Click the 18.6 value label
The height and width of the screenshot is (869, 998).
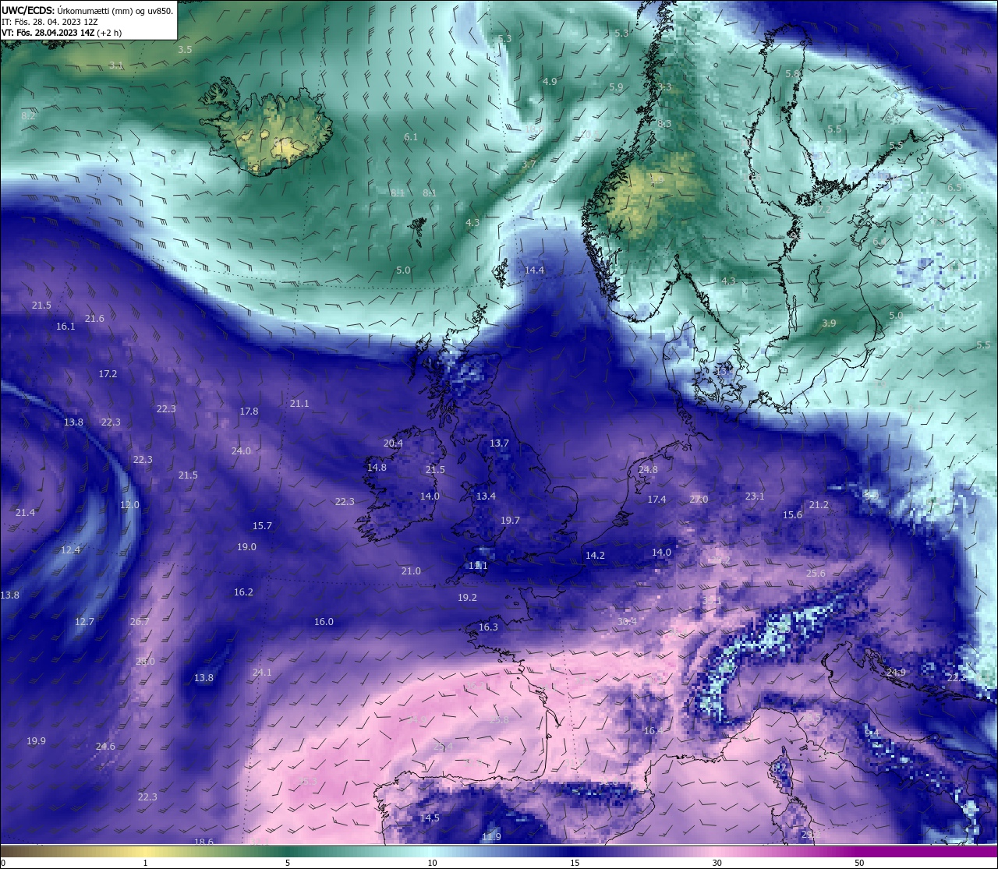(203, 843)
